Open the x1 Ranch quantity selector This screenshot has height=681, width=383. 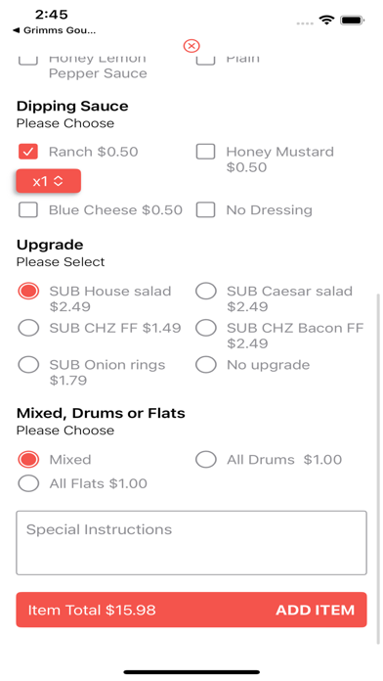(49, 181)
